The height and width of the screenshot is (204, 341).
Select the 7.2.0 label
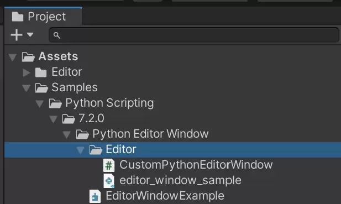pos(91,118)
